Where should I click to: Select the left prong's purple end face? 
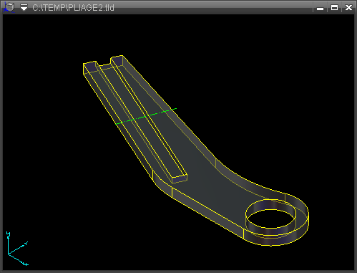(x=91, y=67)
